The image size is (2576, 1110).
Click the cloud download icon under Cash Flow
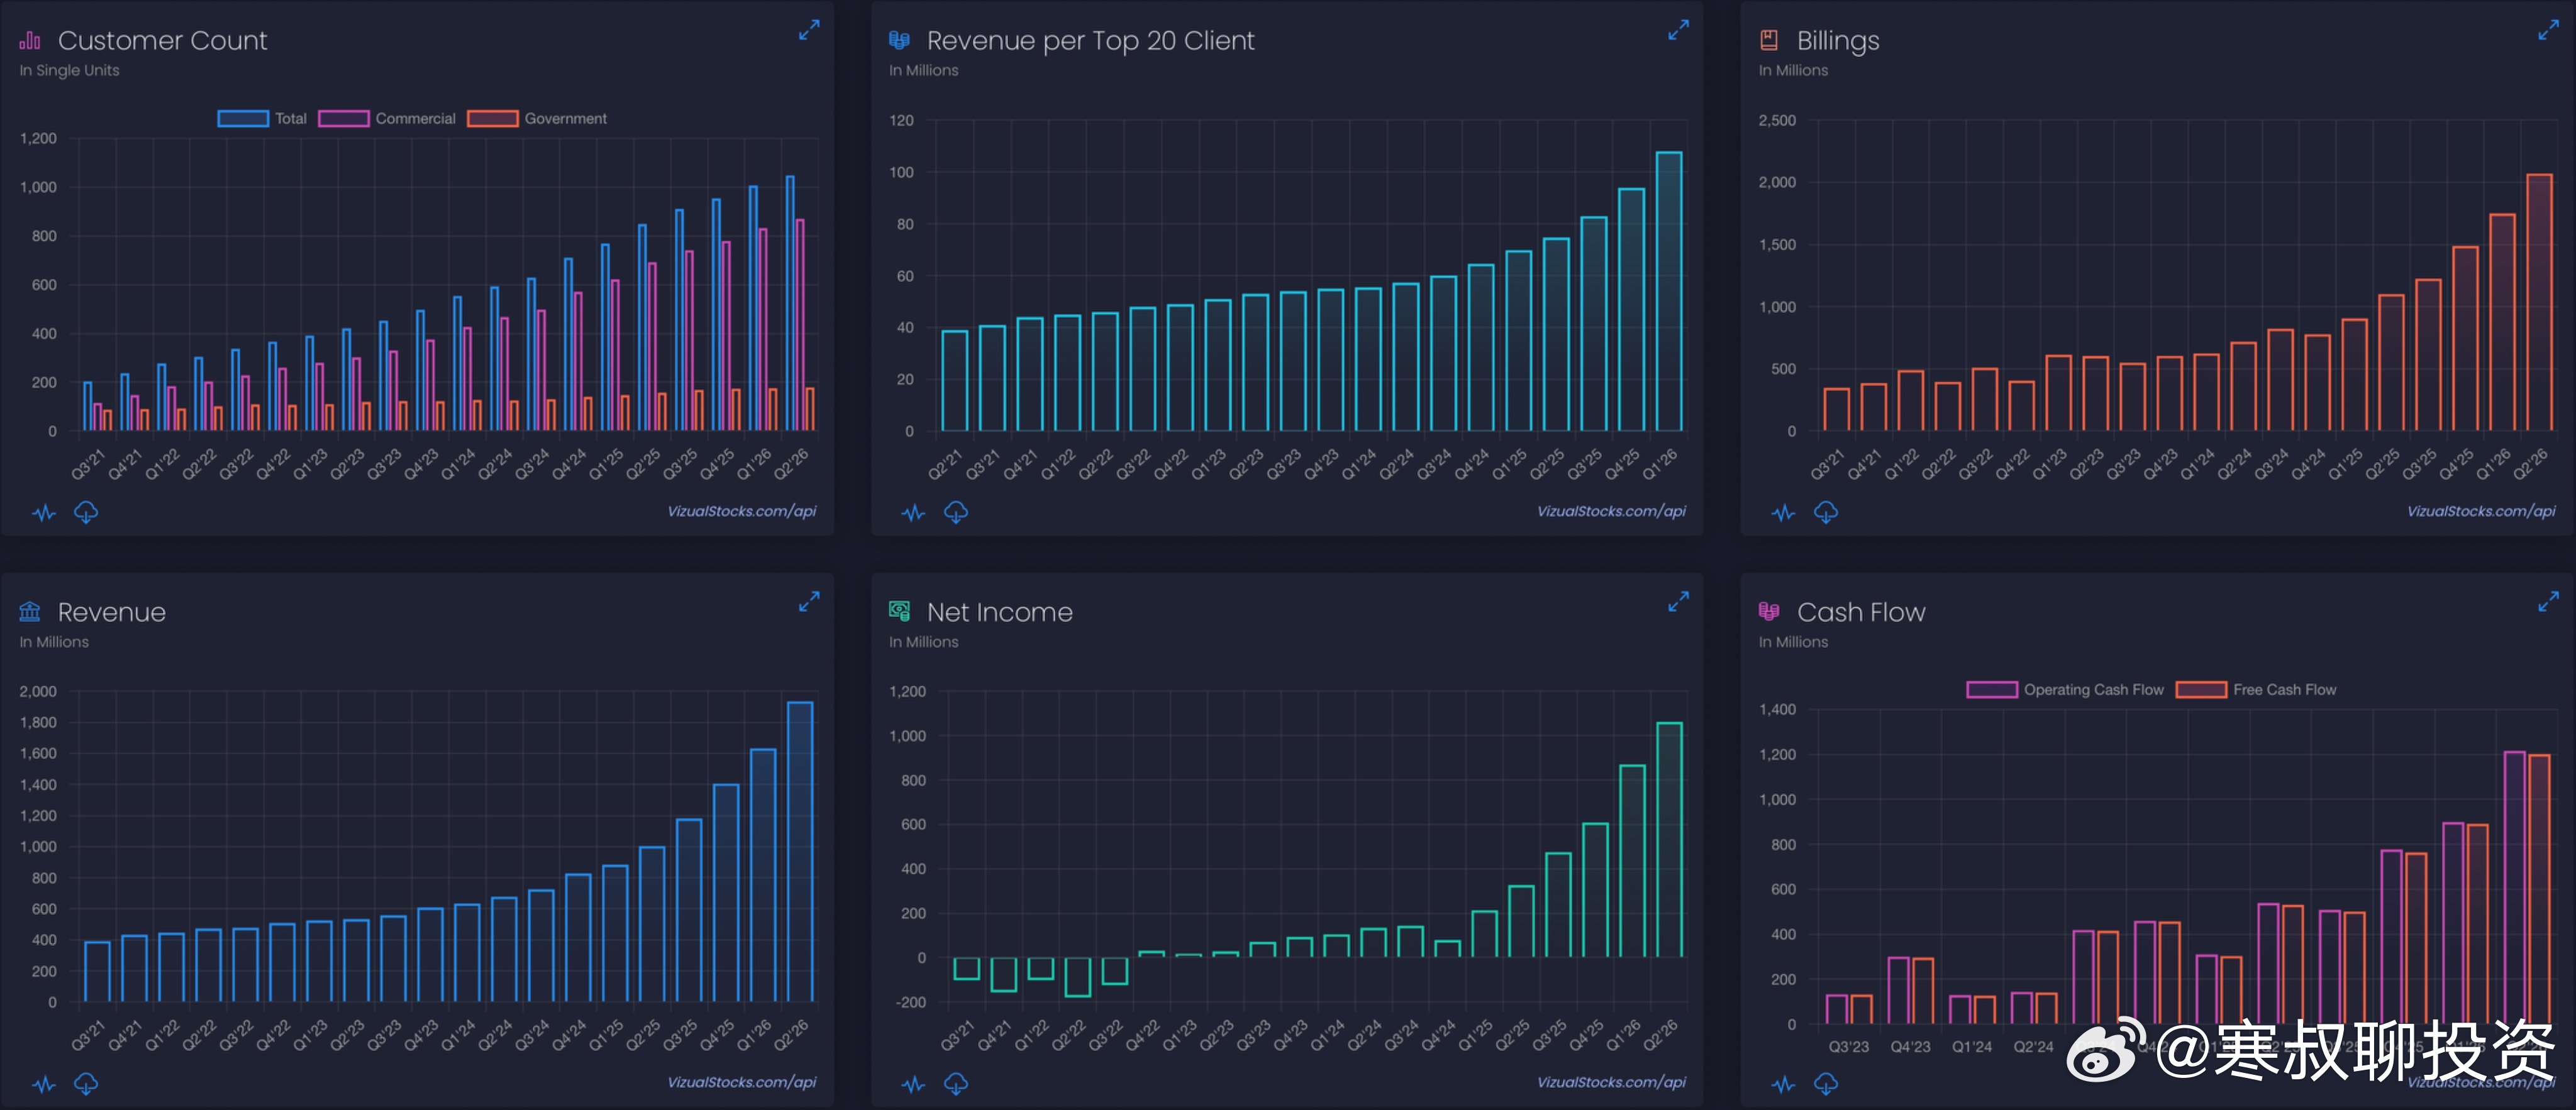click(x=1826, y=1084)
